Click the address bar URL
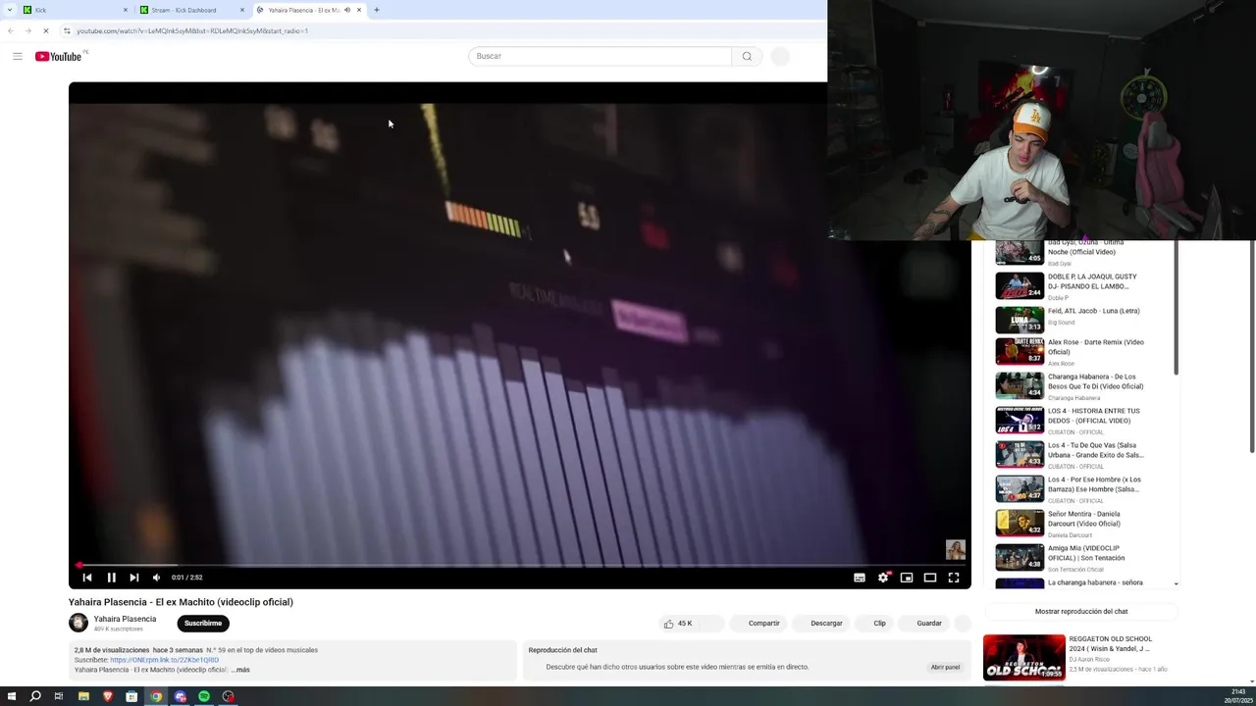This screenshot has width=1256, height=706. pyautogui.click(x=192, y=30)
